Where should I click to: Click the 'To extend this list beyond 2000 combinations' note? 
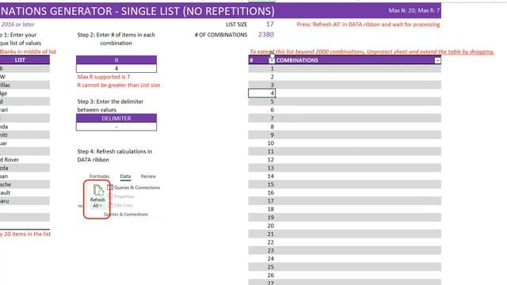(372, 51)
